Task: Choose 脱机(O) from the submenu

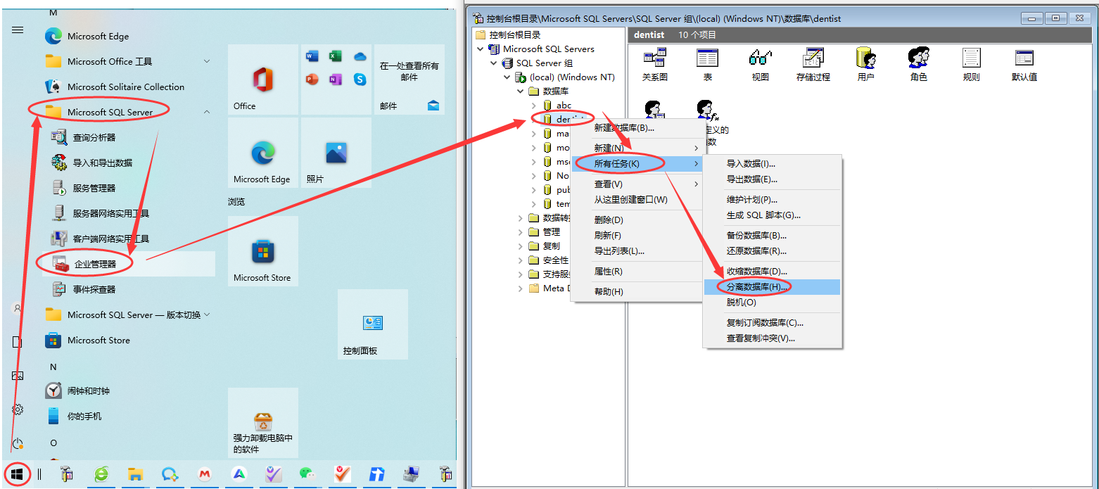Action: (x=772, y=303)
